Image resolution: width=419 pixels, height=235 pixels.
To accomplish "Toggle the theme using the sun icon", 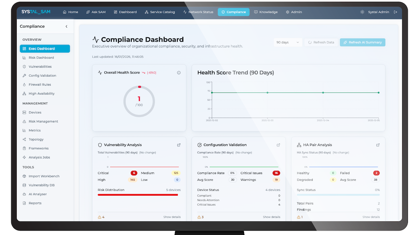I will pos(362,11).
